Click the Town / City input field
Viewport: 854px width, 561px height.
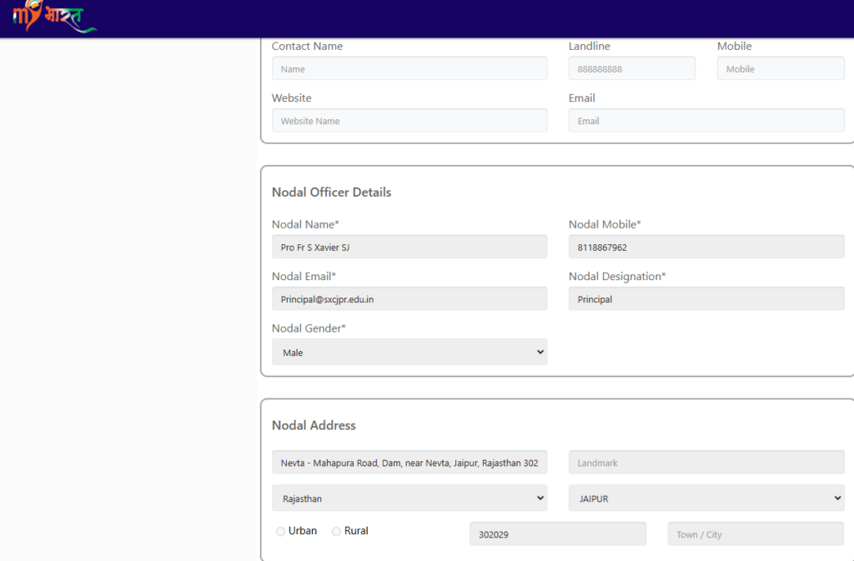(756, 533)
